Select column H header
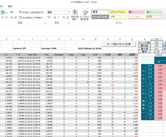Screen dimensions: 166x137 [18, 39]
